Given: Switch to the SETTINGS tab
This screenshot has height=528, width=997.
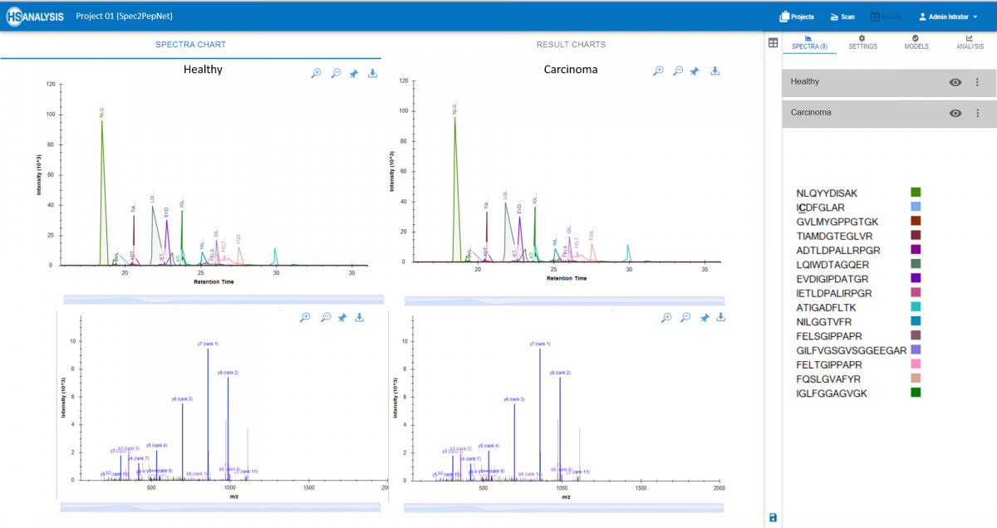Looking at the screenshot, I should [863, 42].
